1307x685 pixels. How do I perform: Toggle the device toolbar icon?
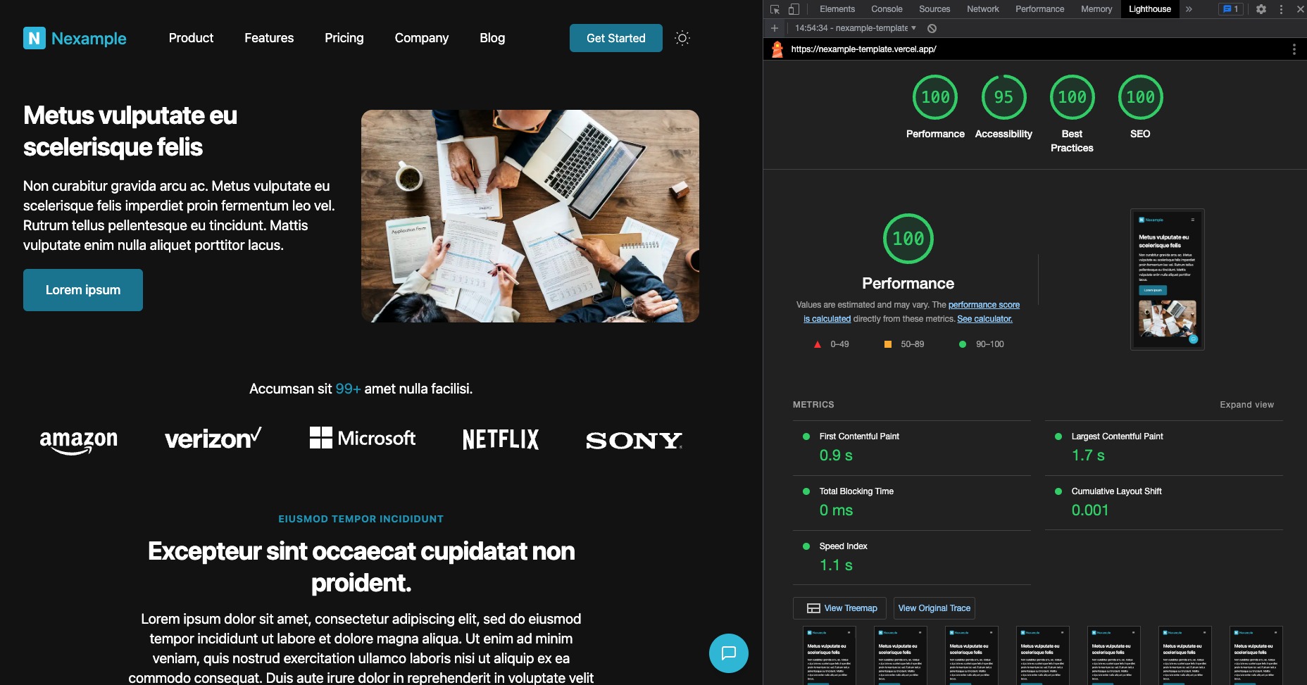coord(794,9)
